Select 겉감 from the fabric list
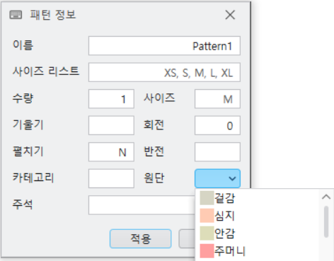Viewport: 334px width, 261px height. click(258, 198)
